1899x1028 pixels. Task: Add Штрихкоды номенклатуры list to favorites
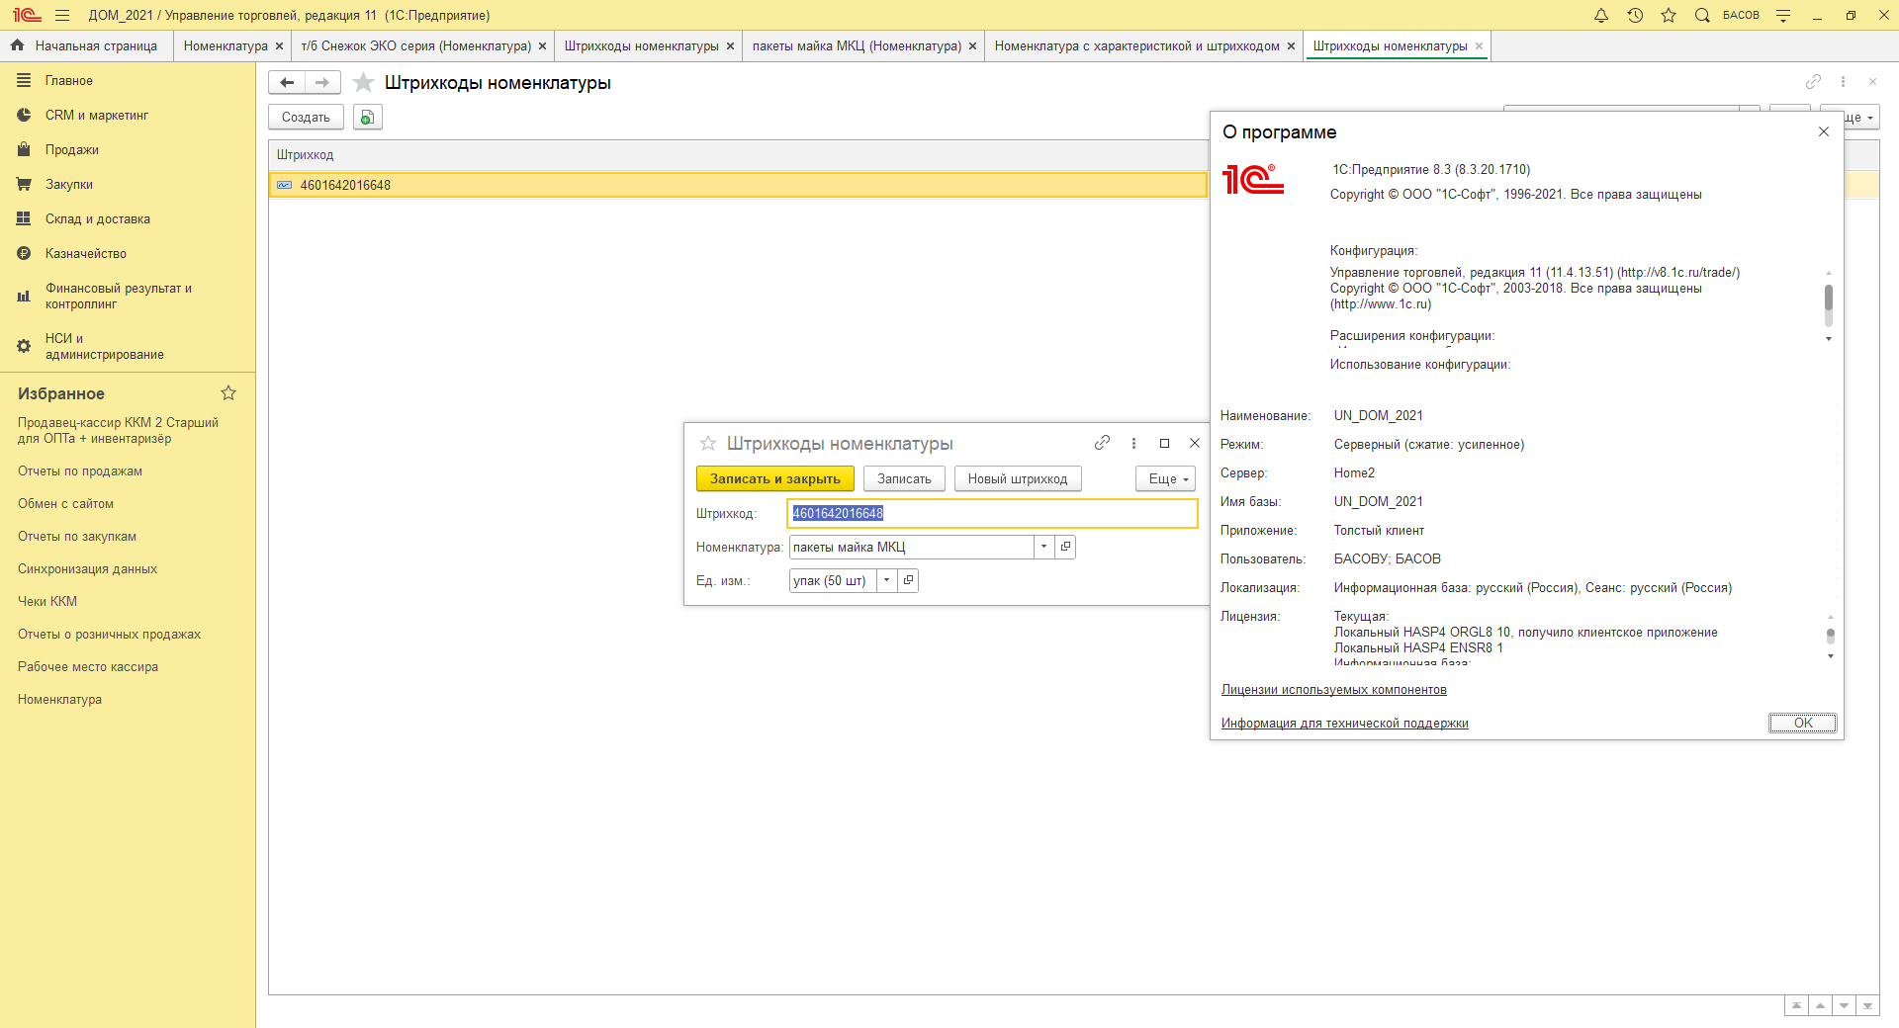click(x=363, y=82)
